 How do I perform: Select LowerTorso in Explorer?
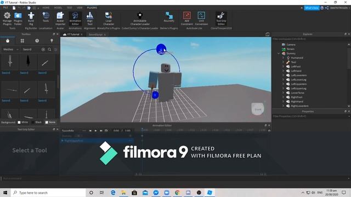tap(297, 93)
